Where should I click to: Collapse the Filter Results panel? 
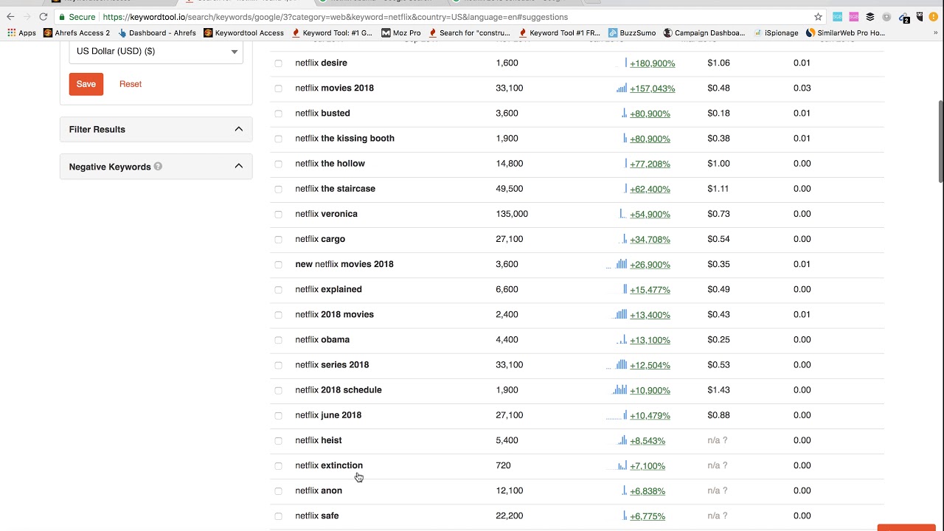click(238, 129)
